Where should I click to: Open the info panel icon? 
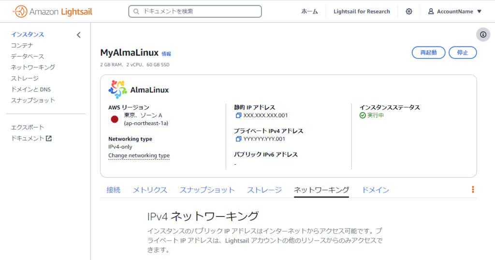click(483, 35)
